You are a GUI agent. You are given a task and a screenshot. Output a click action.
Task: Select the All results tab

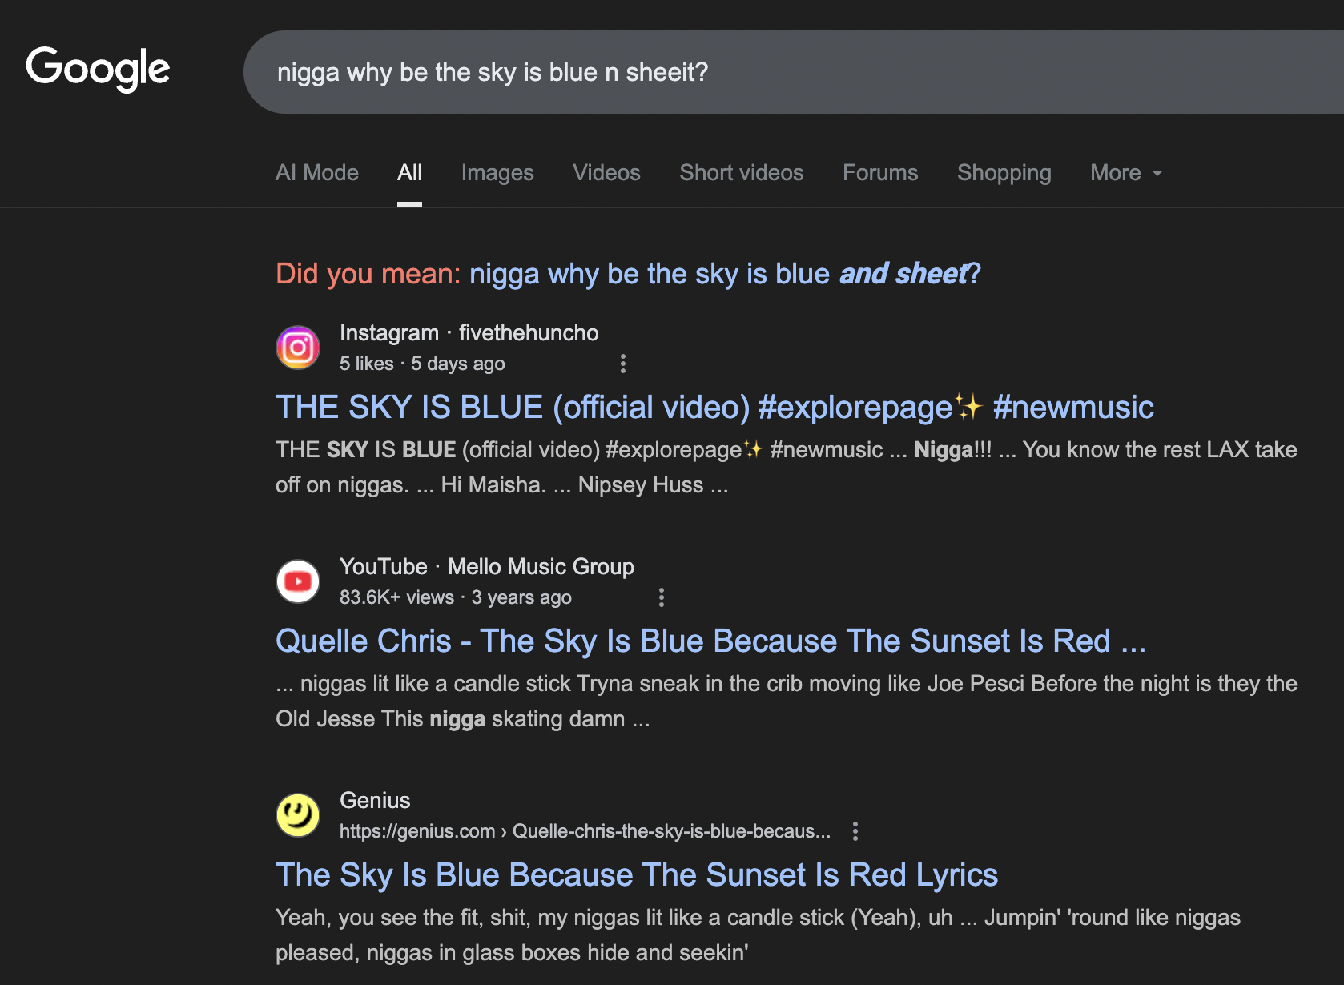pos(409,173)
